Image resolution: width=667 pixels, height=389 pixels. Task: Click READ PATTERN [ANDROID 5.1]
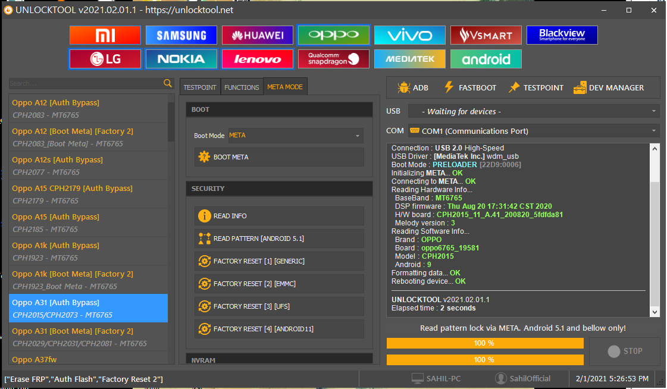click(x=279, y=239)
